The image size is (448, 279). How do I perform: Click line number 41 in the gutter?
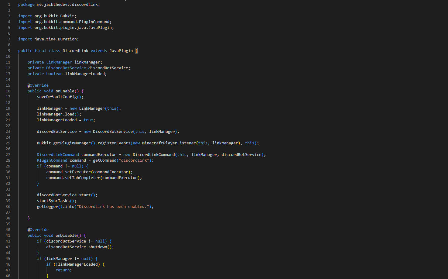tap(8, 236)
